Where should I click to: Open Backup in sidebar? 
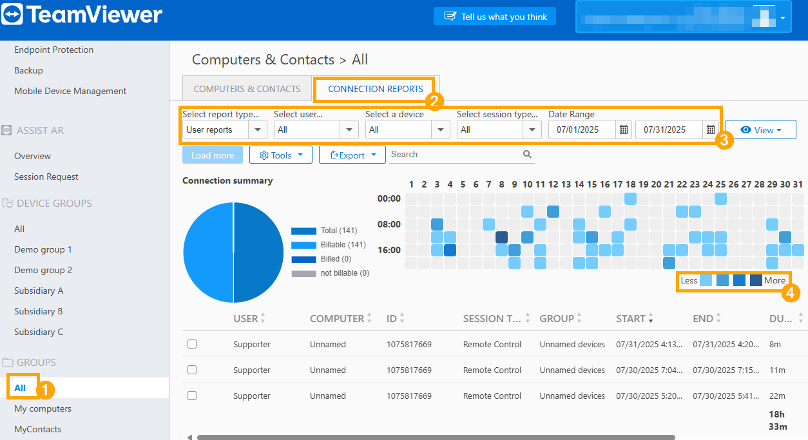click(x=28, y=70)
